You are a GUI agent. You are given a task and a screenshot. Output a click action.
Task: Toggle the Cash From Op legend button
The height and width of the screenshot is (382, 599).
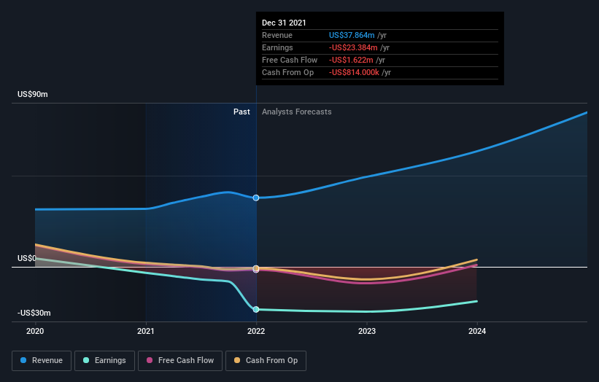click(266, 361)
